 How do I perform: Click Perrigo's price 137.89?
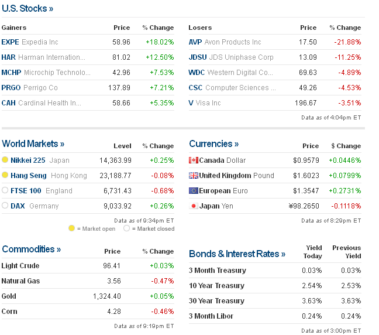point(119,88)
